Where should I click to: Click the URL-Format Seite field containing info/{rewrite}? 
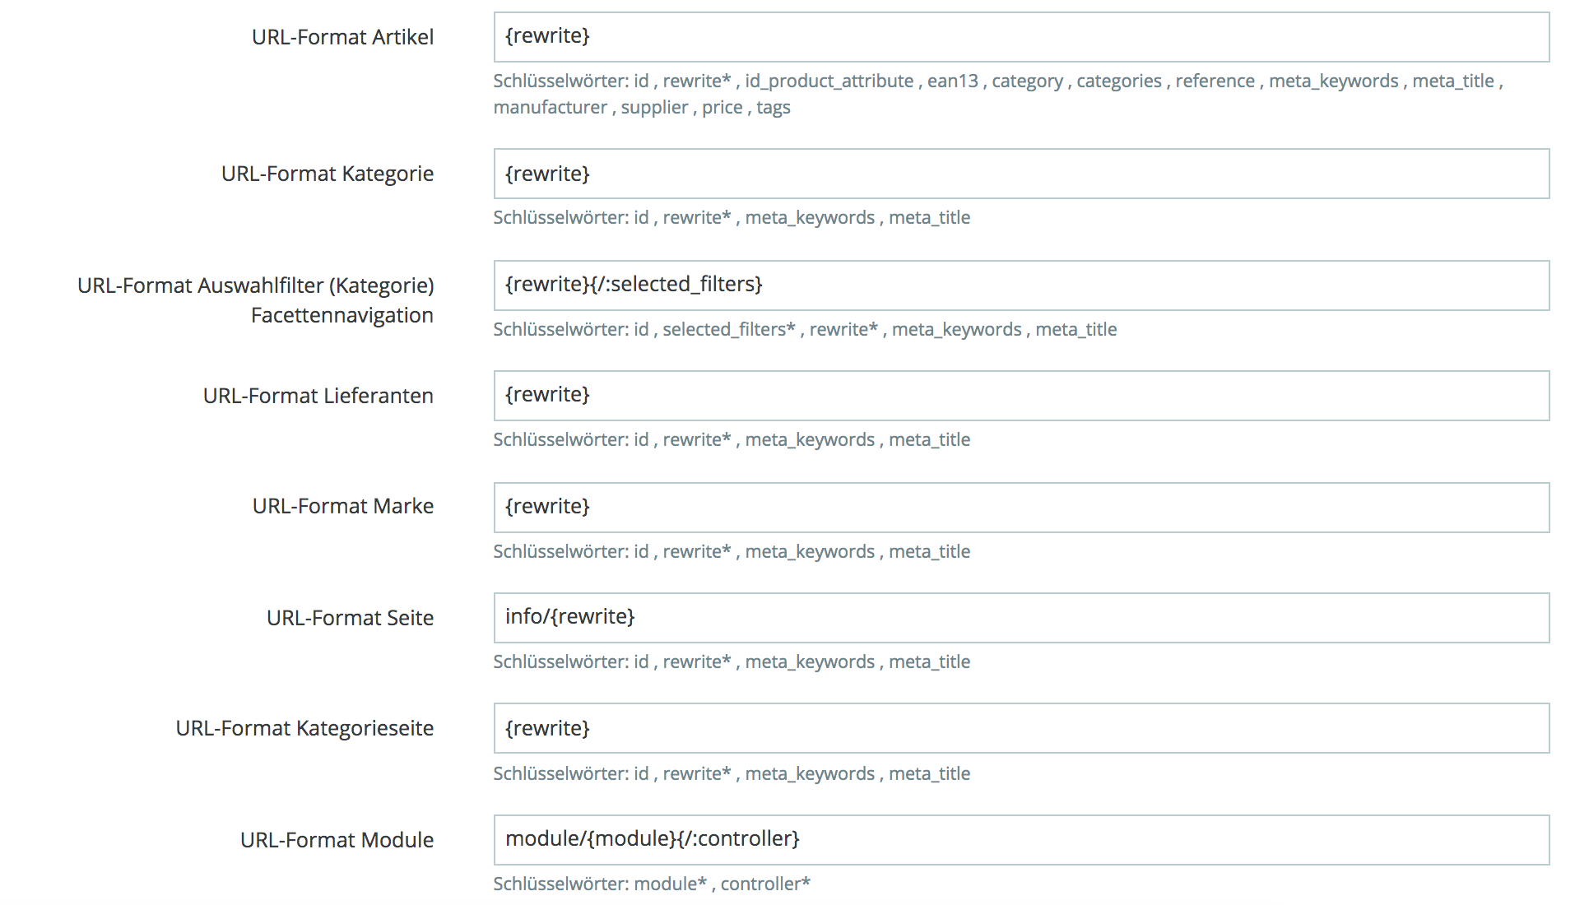[1021, 618]
